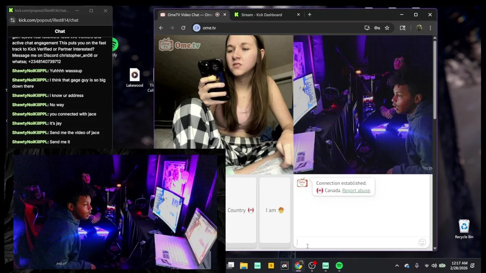Click the battery status tray icon
The image size is (486, 273).
click(x=442, y=266)
